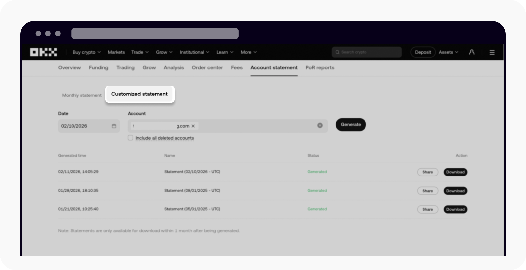Click the Generate button
This screenshot has width=526, height=270.
click(351, 124)
